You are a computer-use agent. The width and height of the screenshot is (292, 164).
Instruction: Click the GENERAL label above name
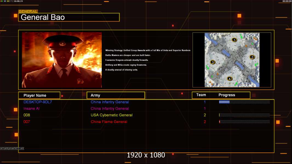(28, 11)
